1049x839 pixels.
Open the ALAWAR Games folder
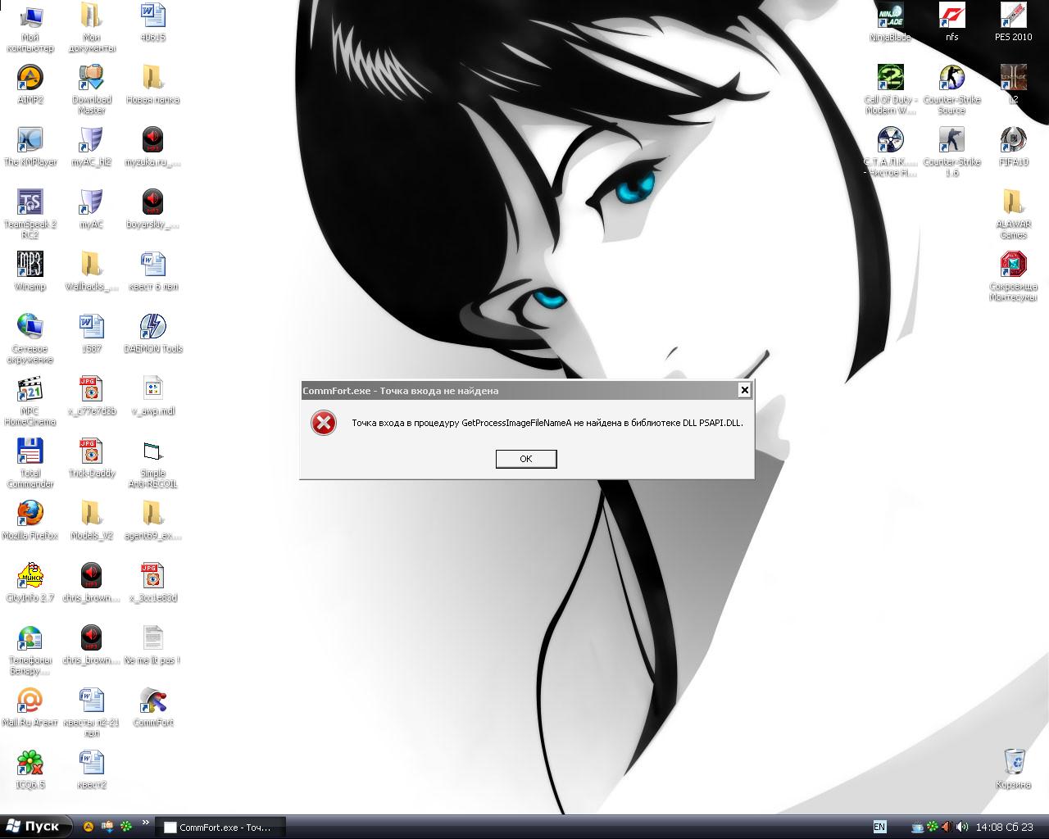coord(1014,203)
